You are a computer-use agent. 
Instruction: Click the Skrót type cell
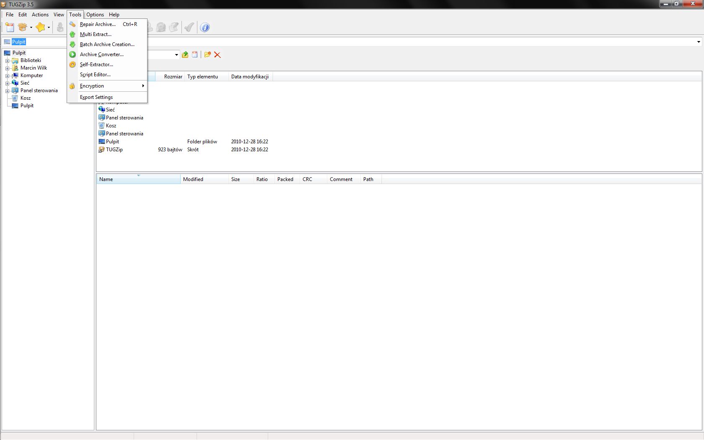(193, 150)
